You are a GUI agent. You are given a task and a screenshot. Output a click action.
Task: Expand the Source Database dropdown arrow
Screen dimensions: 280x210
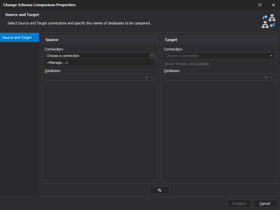[x=152, y=77]
